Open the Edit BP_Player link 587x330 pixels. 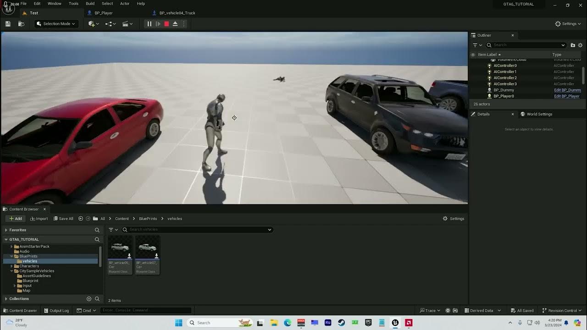[567, 96]
